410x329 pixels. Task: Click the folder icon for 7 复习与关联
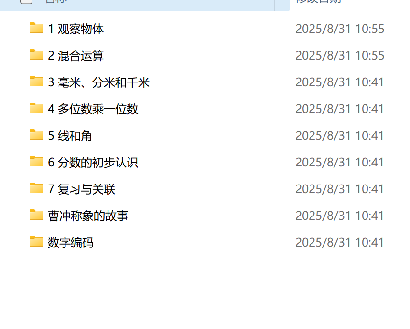click(x=36, y=188)
